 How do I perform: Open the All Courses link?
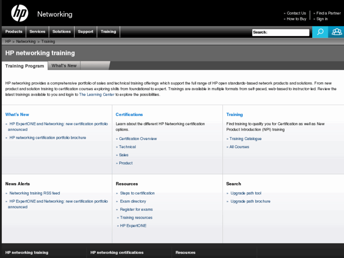[x=239, y=147]
